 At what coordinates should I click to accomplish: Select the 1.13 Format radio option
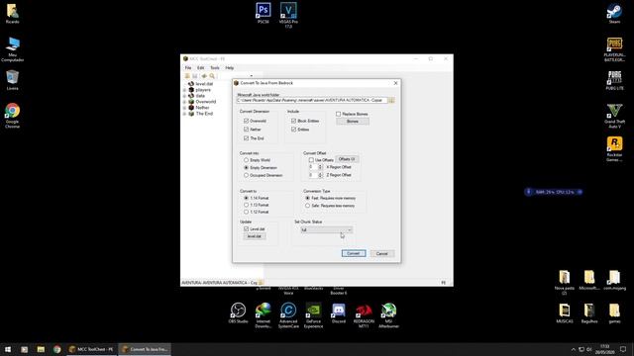(246, 205)
